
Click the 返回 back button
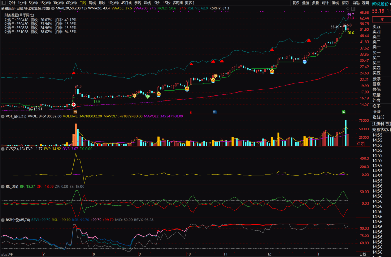click(x=365, y=3)
